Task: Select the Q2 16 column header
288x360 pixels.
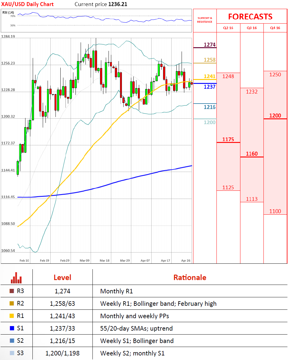Action: click(228, 28)
